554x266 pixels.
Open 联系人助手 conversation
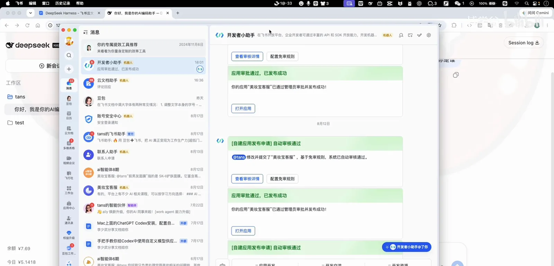pyautogui.click(x=144, y=155)
